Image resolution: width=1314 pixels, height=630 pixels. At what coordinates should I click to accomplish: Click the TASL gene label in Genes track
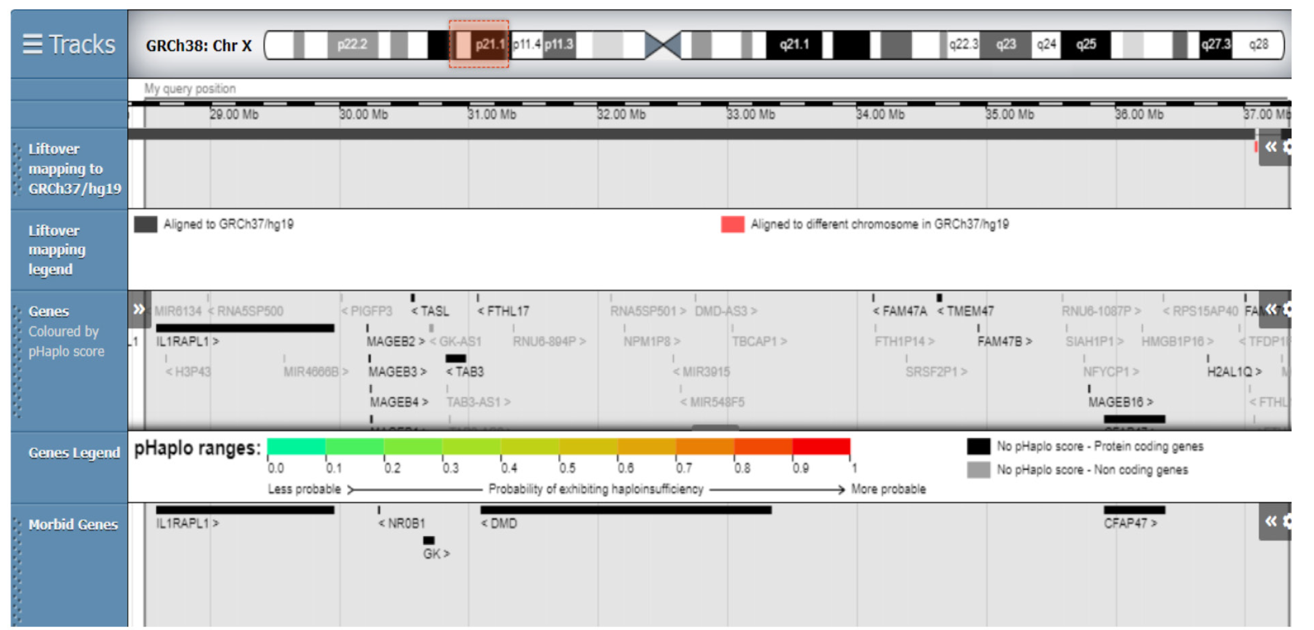430,311
